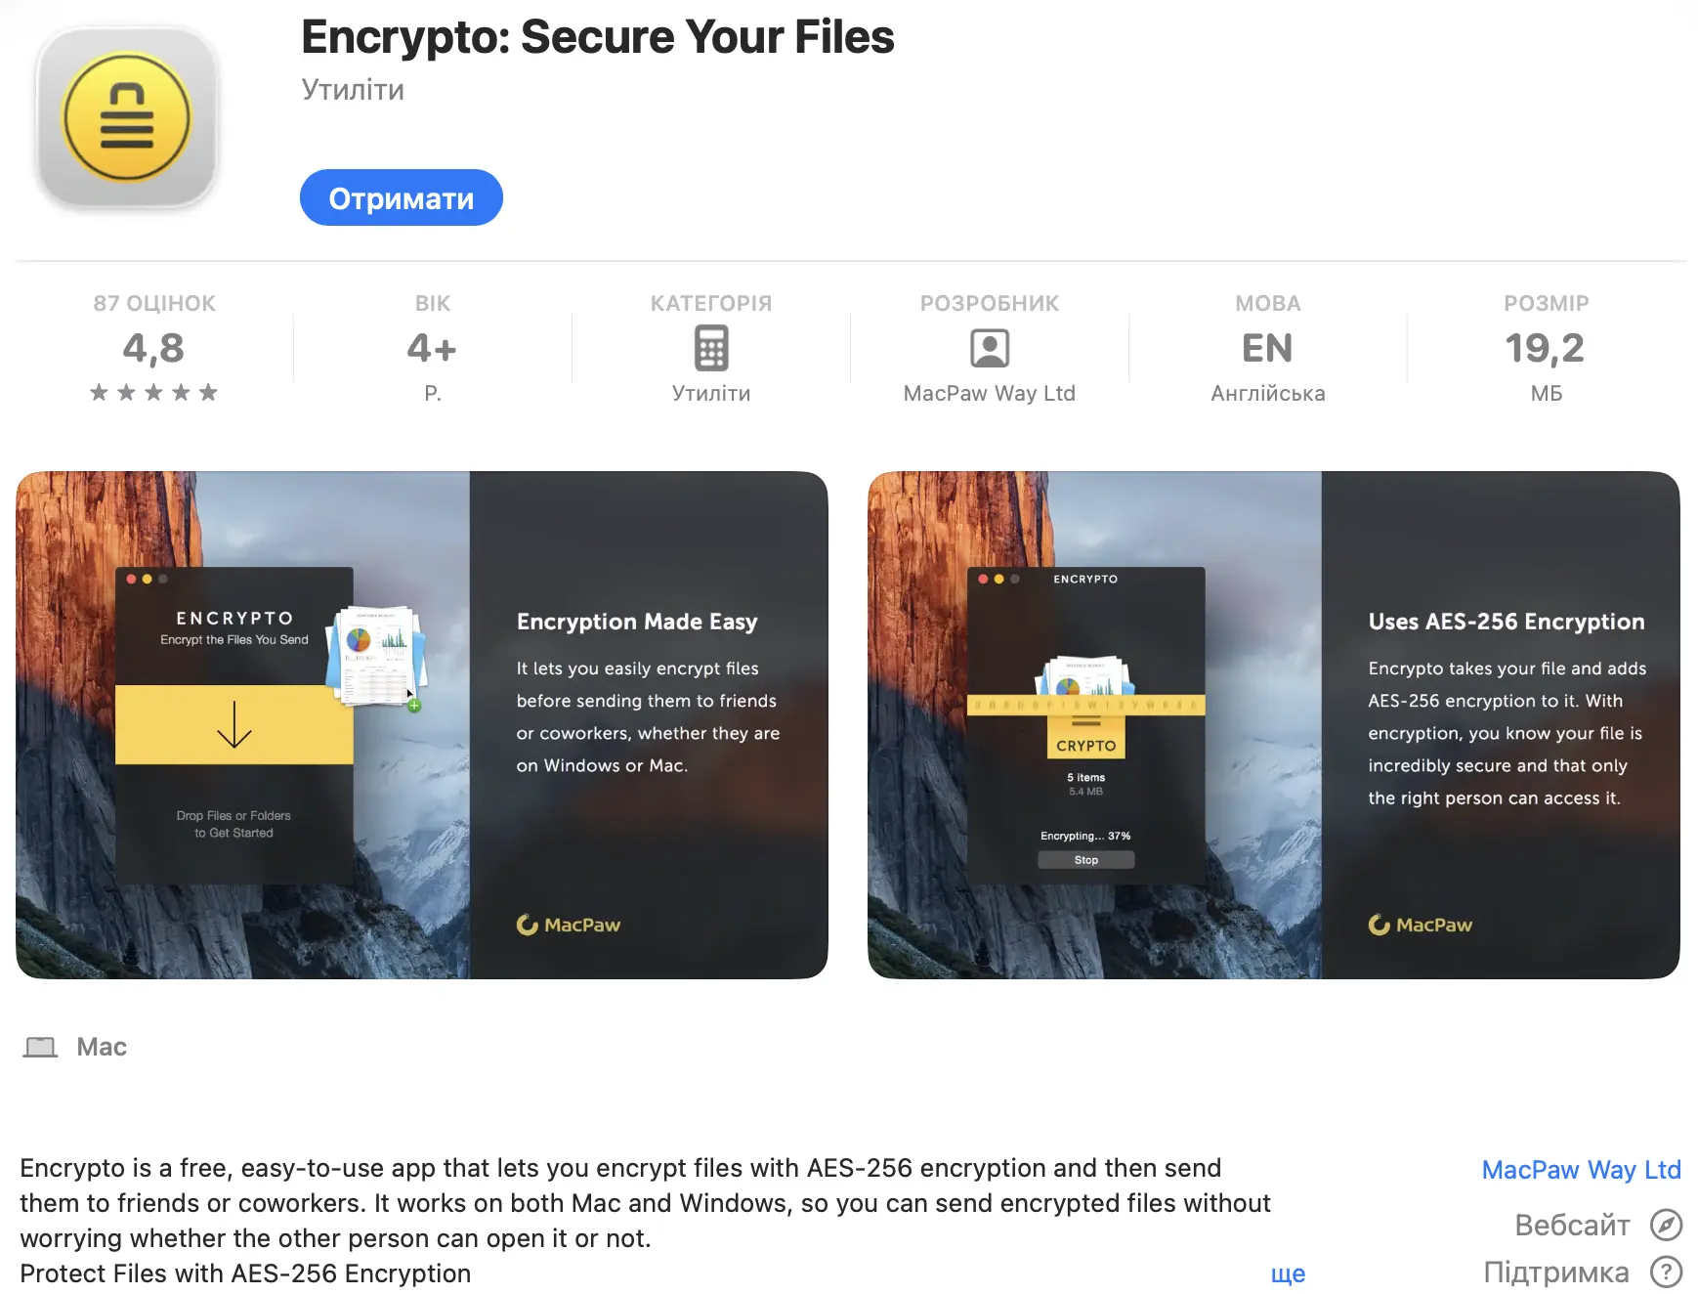Click MacPaw Way Ltd under Розробник
This screenshot has height=1294, width=1698.
989,393
